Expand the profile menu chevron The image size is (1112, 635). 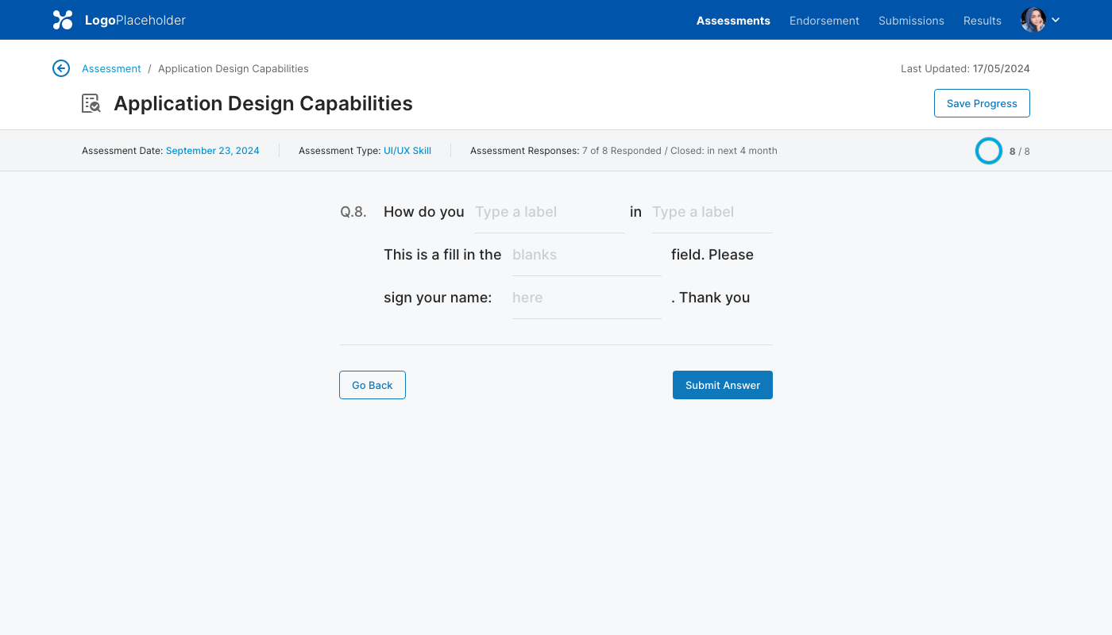click(1056, 20)
